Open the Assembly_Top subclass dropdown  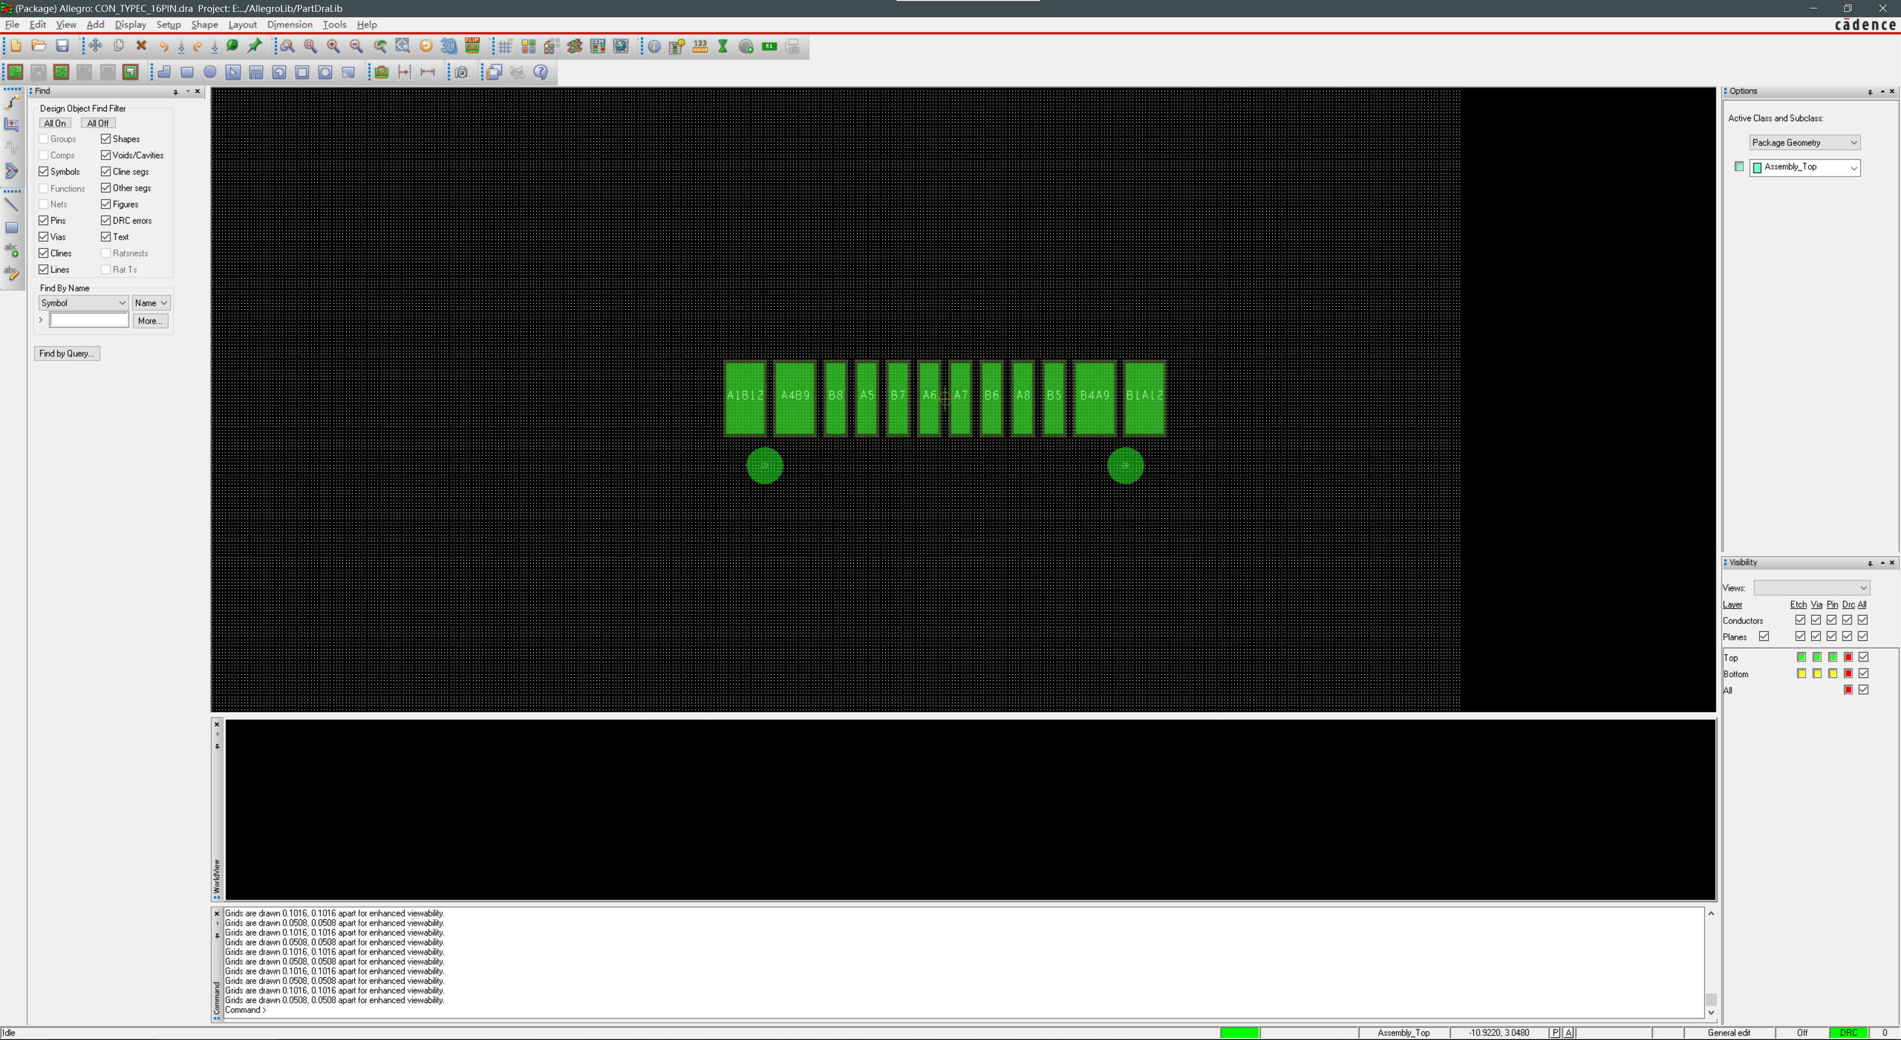tap(1804, 167)
